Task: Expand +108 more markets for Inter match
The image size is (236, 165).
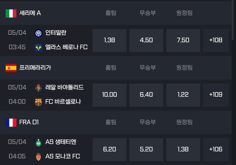Action: pos(216,40)
